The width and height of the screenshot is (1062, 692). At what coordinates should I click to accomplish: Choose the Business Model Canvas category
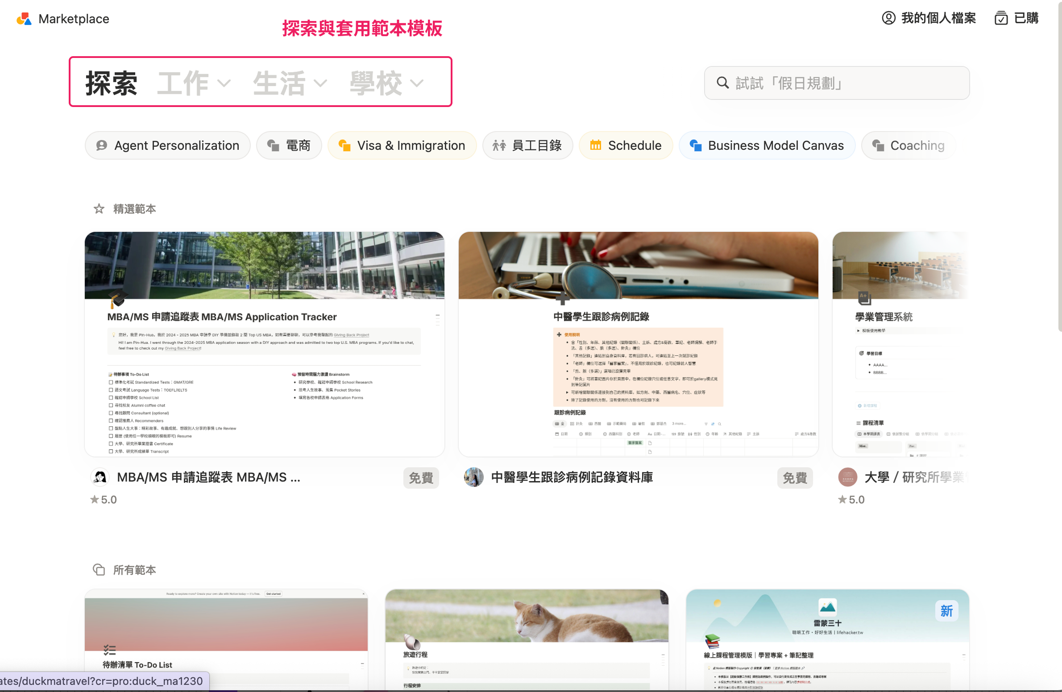pos(767,145)
